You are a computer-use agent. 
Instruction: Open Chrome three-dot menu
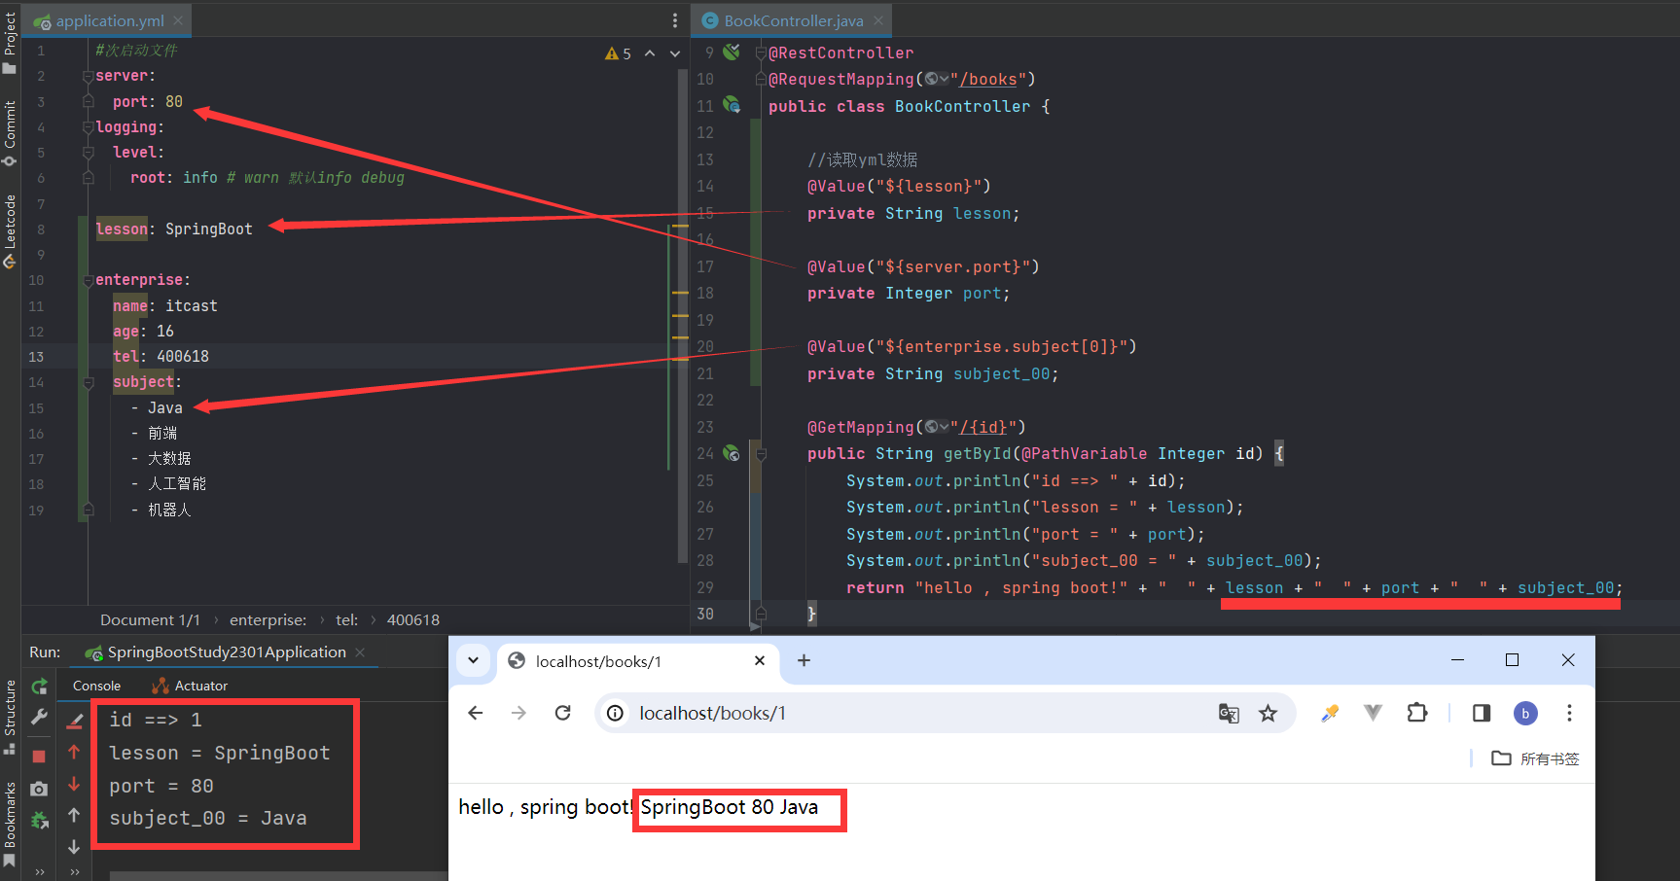point(1569,713)
